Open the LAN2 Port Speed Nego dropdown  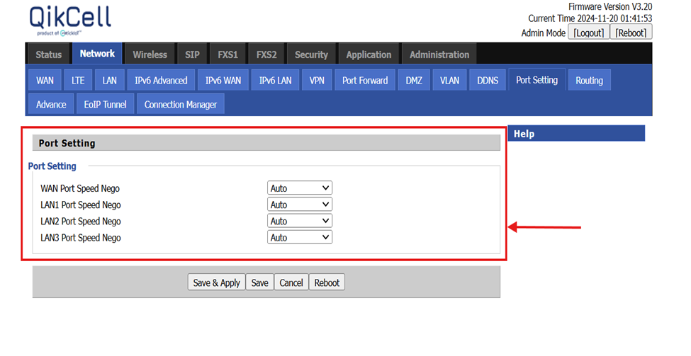click(300, 221)
